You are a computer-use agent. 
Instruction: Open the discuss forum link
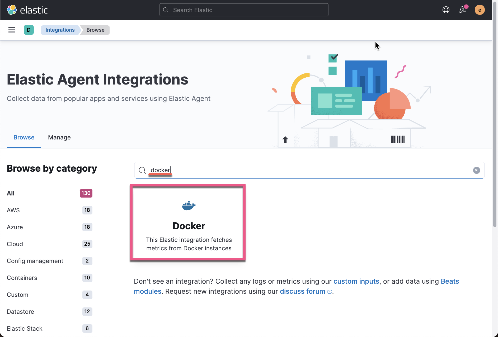tap(302, 291)
